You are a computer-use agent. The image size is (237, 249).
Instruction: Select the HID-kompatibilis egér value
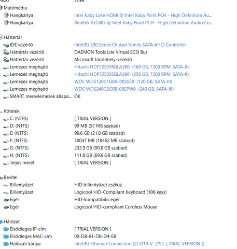coord(97,200)
